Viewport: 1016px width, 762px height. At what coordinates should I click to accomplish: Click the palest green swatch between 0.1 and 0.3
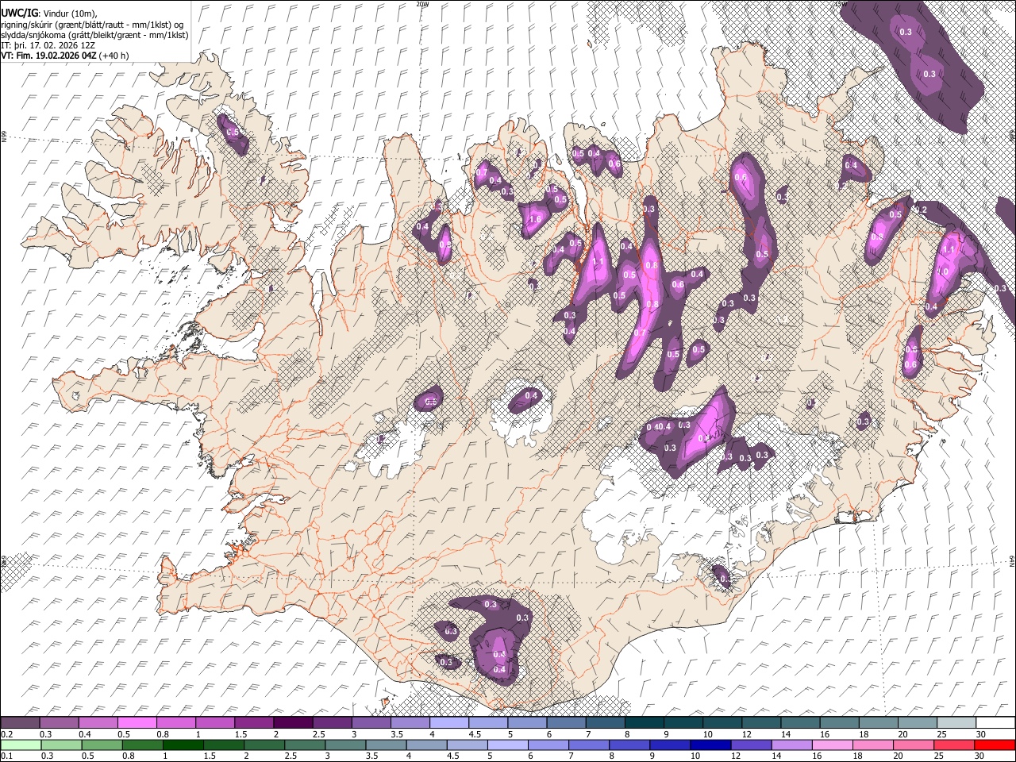click(x=21, y=745)
